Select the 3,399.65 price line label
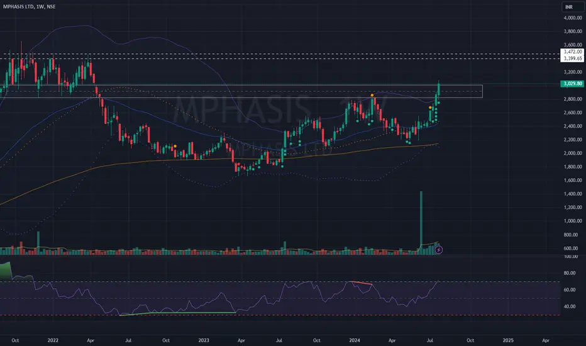The width and height of the screenshot is (586, 346). (573, 59)
